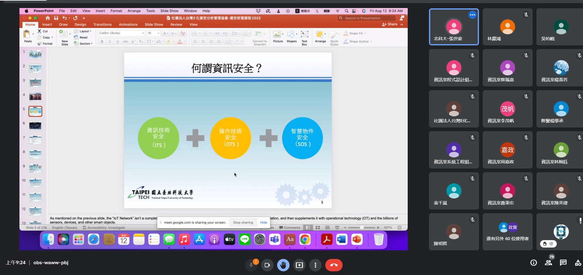Open the Paste options arrow
583x275 pixels.
(x=33, y=34)
